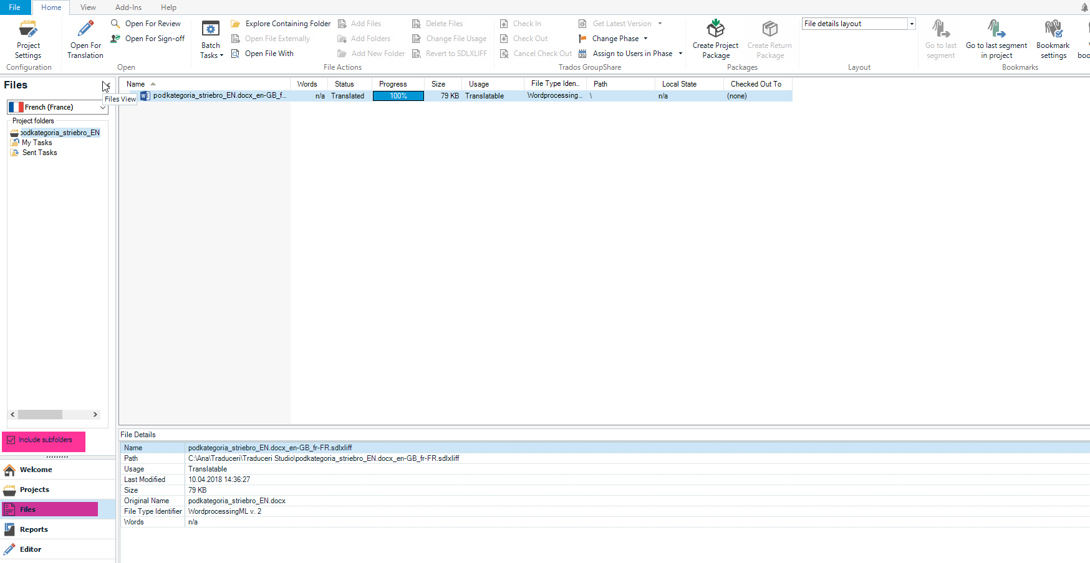Switch to the Editor view
1090x563 pixels.
pyautogui.click(x=31, y=549)
